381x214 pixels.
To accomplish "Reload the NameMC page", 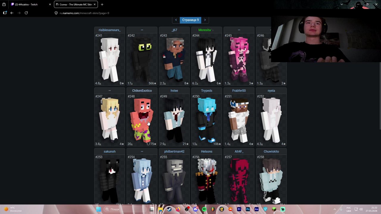I will tap(26, 13).
